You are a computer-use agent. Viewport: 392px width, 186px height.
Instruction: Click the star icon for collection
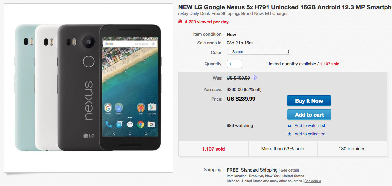pyautogui.click(x=289, y=134)
